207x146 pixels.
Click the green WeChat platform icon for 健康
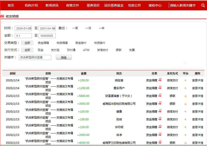[185, 112]
